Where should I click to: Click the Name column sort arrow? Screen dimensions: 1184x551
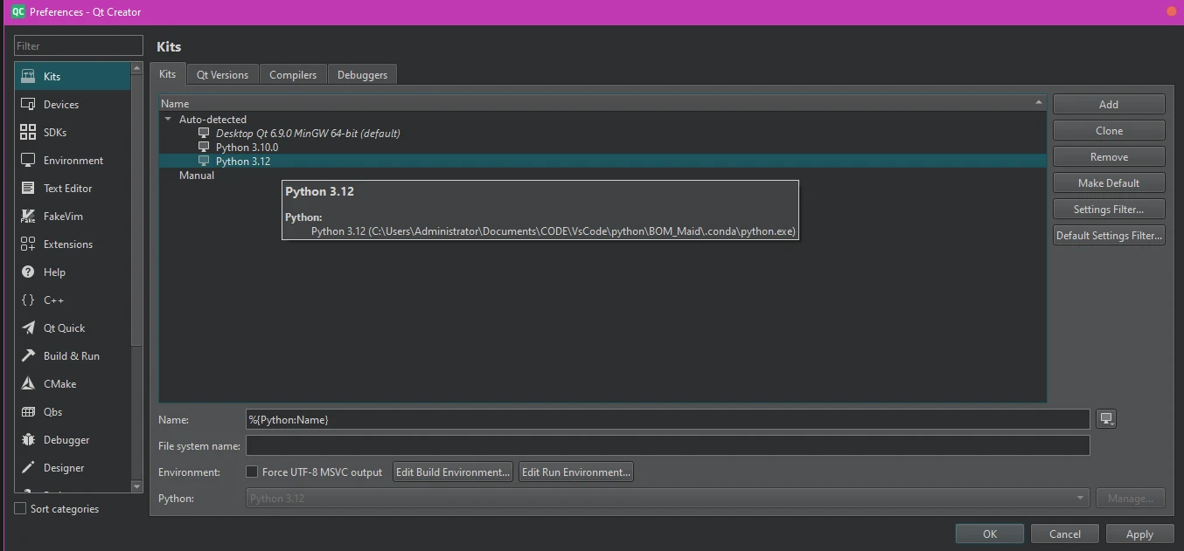click(x=1039, y=103)
